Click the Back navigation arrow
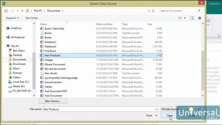222x125 pixels. pyautogui.click(x=6, y=11)
